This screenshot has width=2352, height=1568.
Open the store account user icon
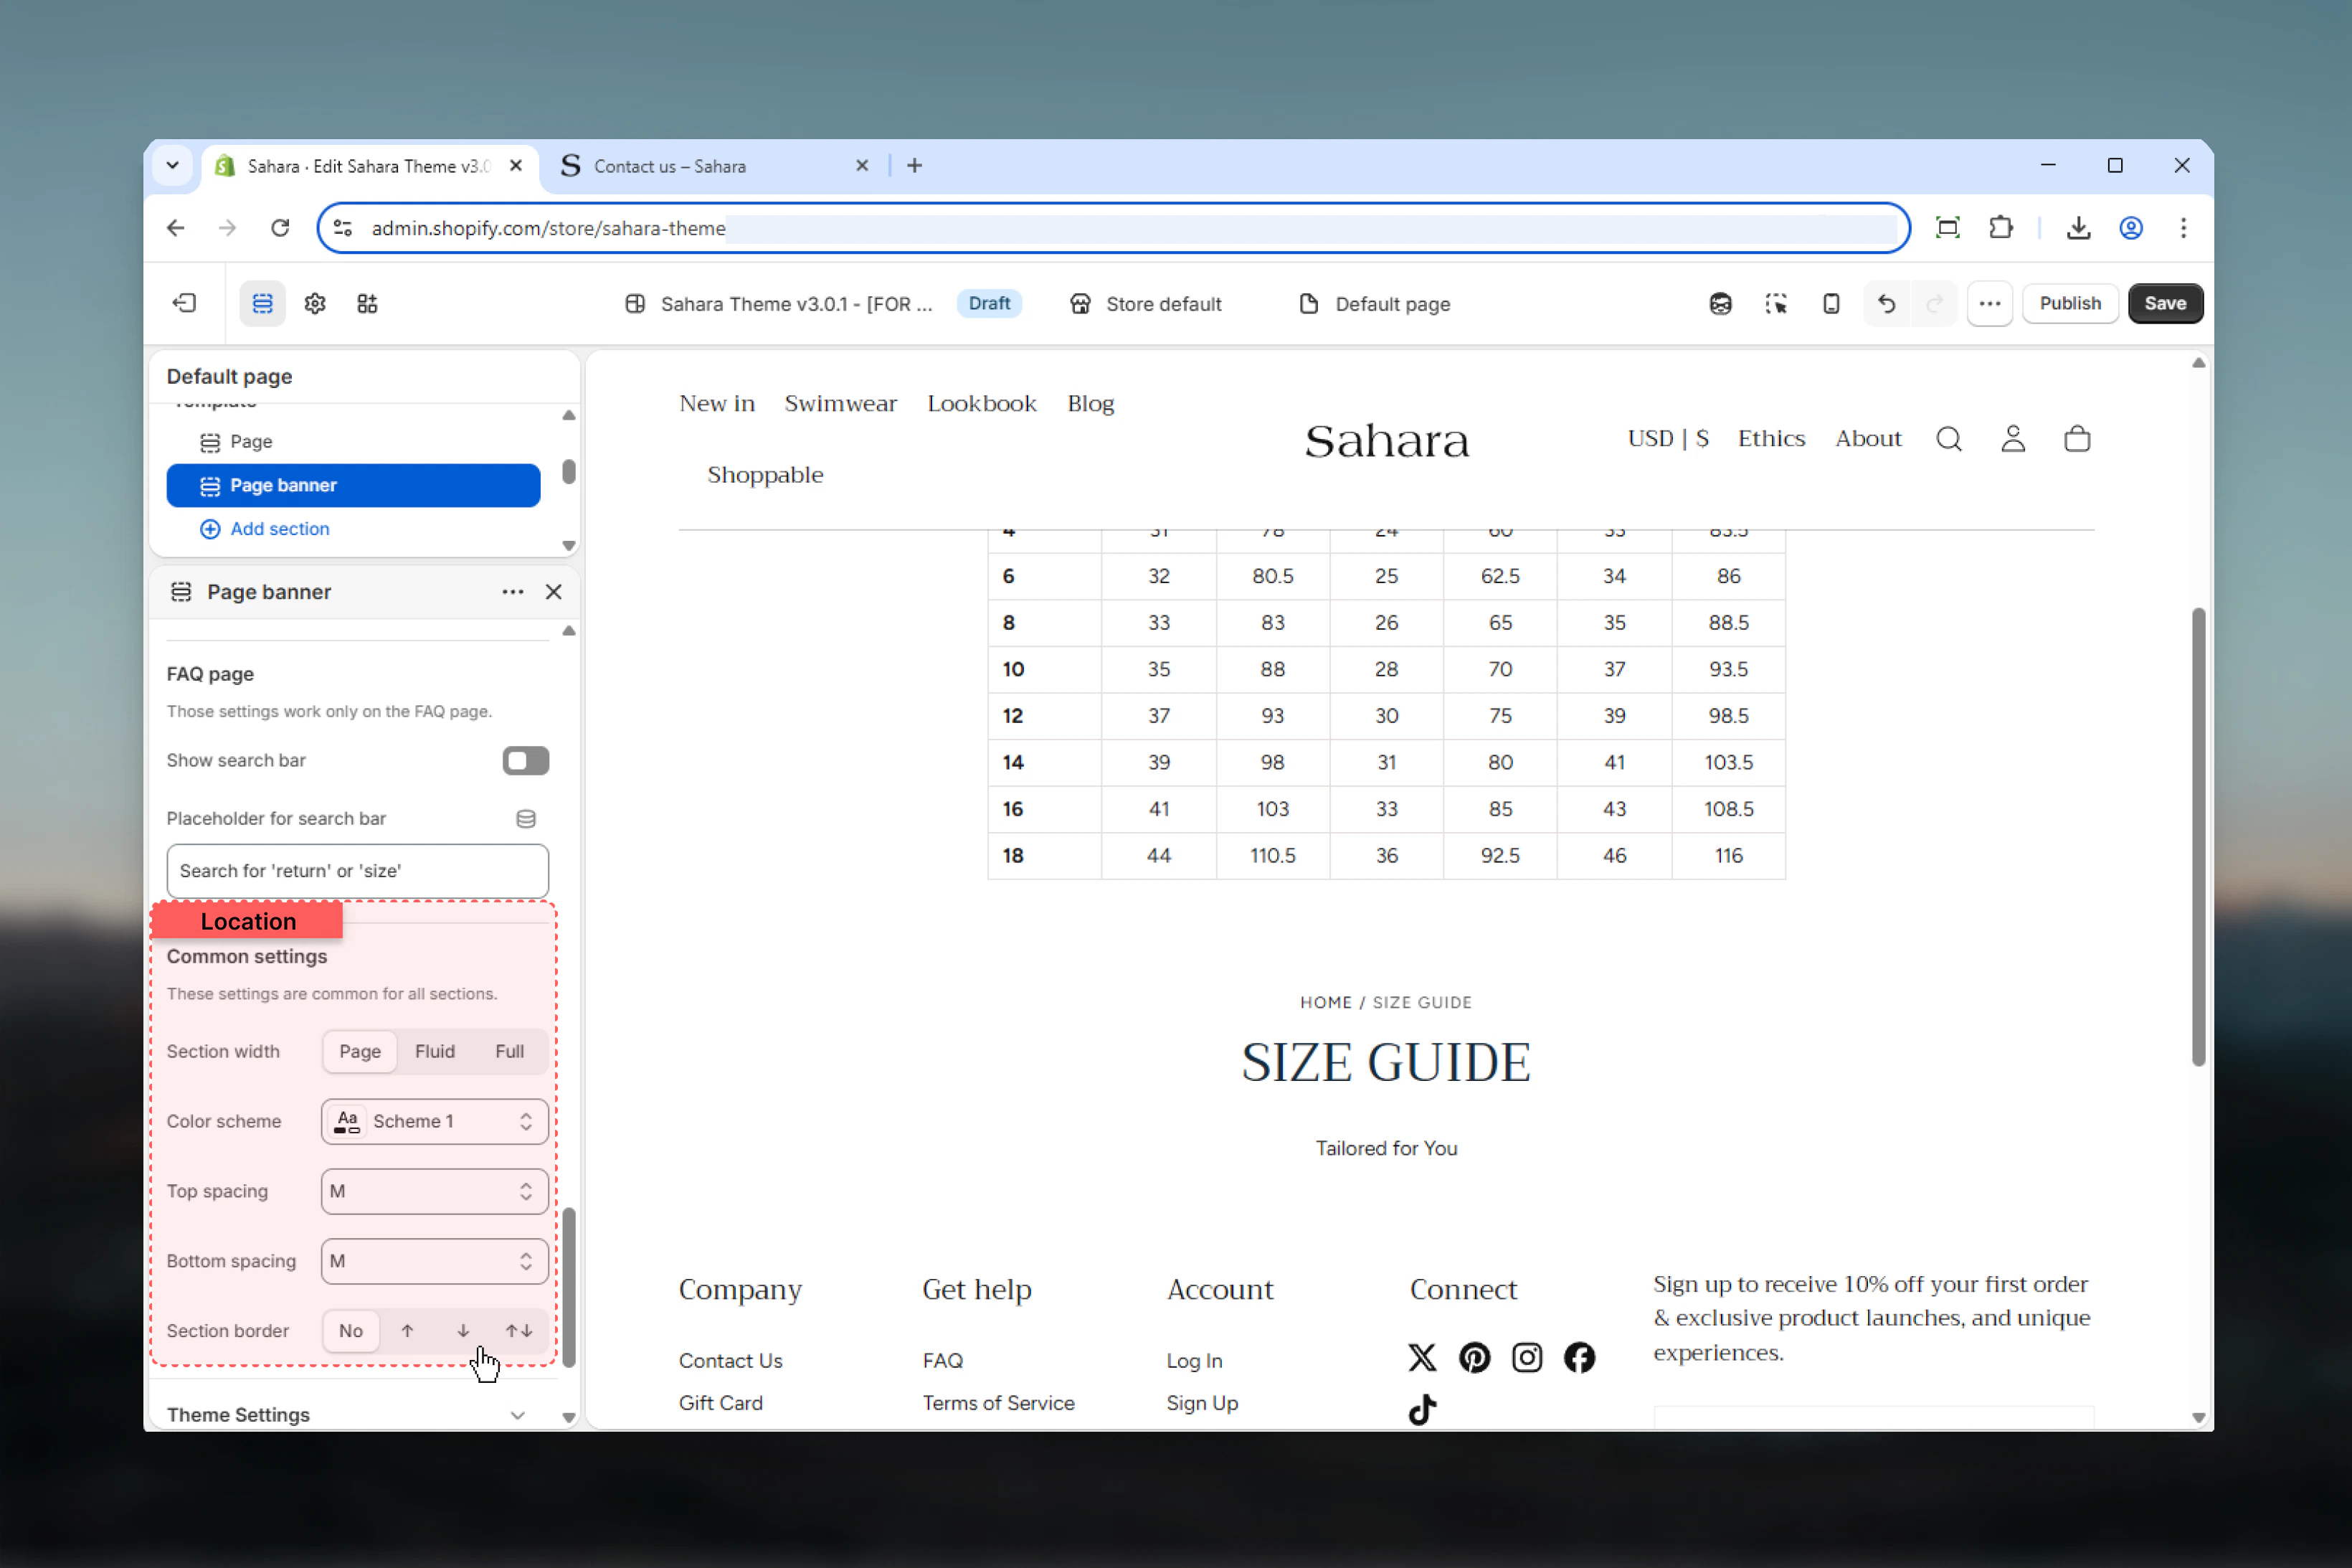[2013, 439]
